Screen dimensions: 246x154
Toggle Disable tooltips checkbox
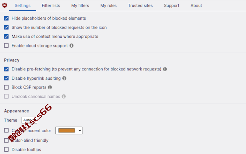6,150
